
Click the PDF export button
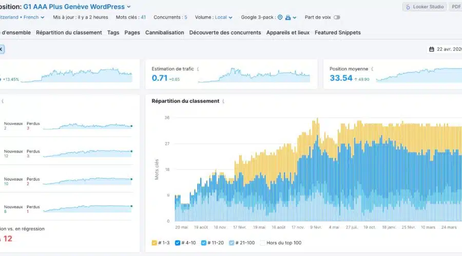pyautogui.click(x=455, y=7)
